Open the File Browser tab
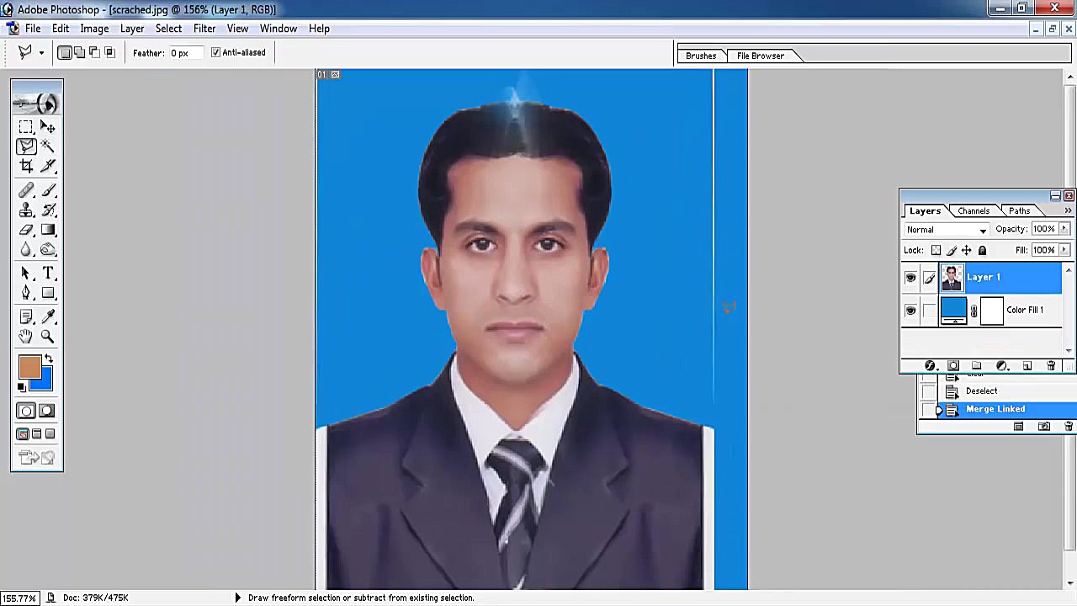1077x606 pixels. 761,56
